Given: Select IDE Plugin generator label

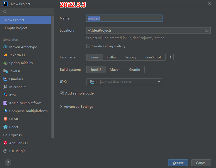Looking at the screenshot, I should tap(17, 151).
